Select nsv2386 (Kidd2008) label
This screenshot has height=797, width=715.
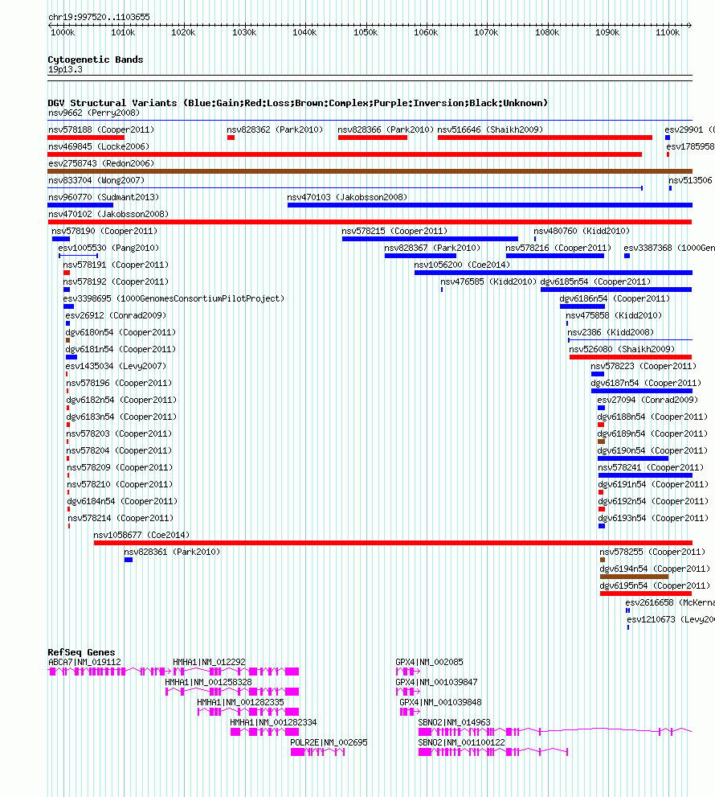(x=611, y=332)
